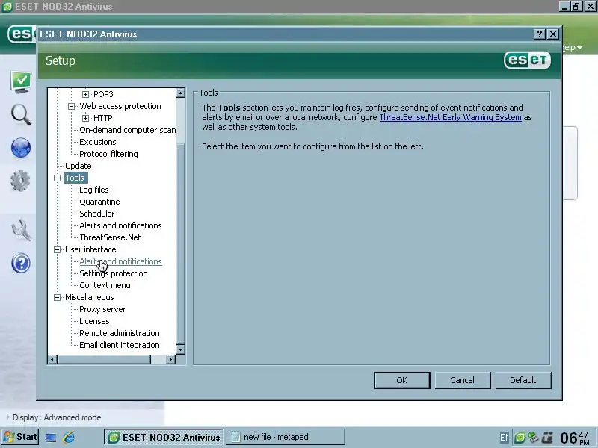Select Proxy server under Miscellaneous
The height and width of the screenshot is (448, 598).
click(x=102, y=309)
